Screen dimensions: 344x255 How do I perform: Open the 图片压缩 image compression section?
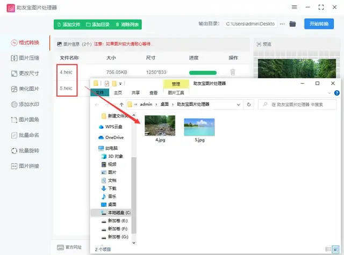(25, 58)
